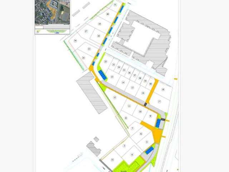Select lot number 39 label

click(x=145, y=81)
